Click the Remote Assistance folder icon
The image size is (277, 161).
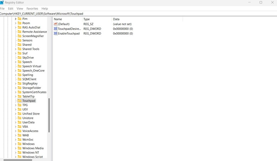[20, 32]
